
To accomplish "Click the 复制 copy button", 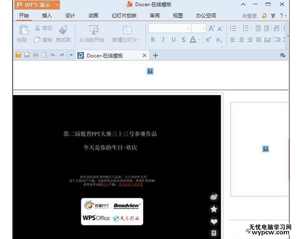I will click(43, 40).
